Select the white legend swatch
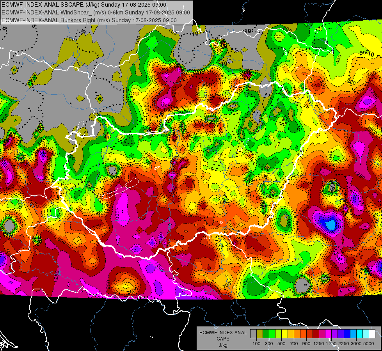382x351 pixels. coord(372,334)
